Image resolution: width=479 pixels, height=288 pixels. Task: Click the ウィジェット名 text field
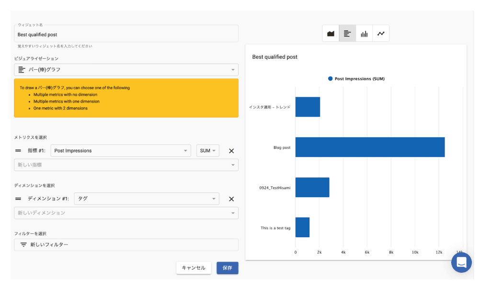coord(126,35)
